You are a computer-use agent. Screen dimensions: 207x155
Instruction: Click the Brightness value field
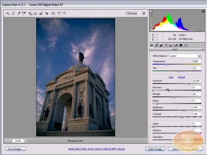197,107
